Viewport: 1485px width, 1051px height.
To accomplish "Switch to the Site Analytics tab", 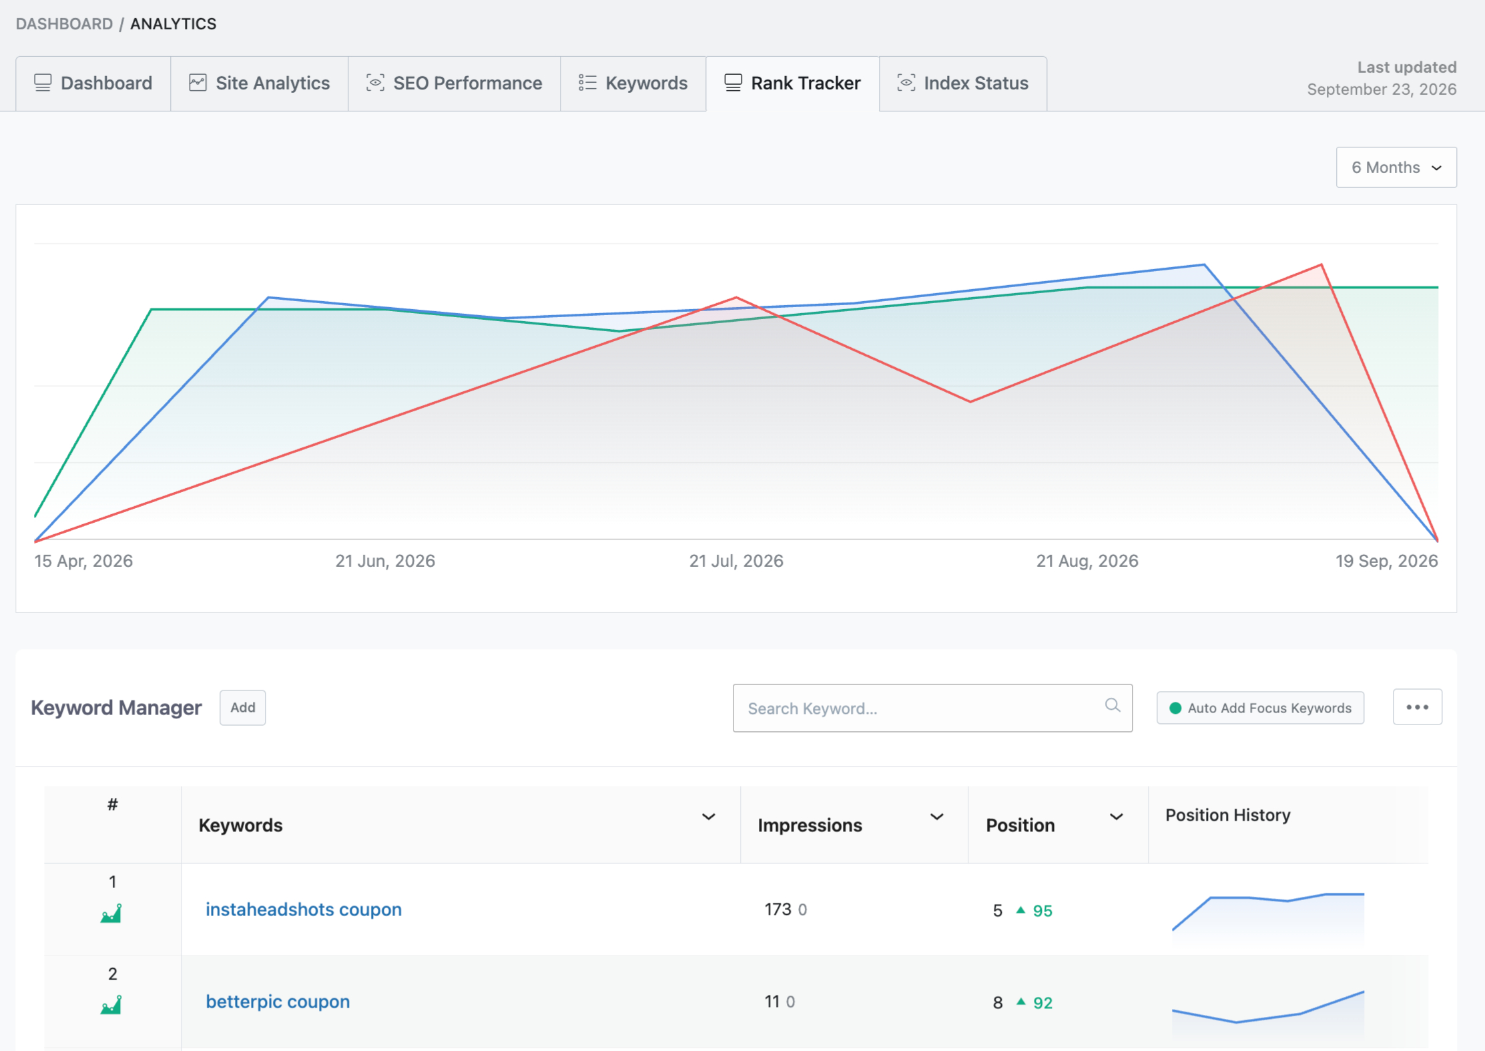I will (x=260, y=83).
